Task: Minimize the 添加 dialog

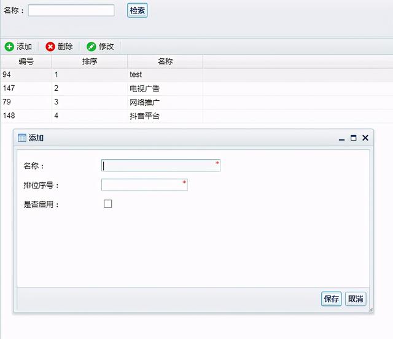Action: click(341, 139)
